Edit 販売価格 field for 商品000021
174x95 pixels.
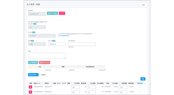point(123,87)
